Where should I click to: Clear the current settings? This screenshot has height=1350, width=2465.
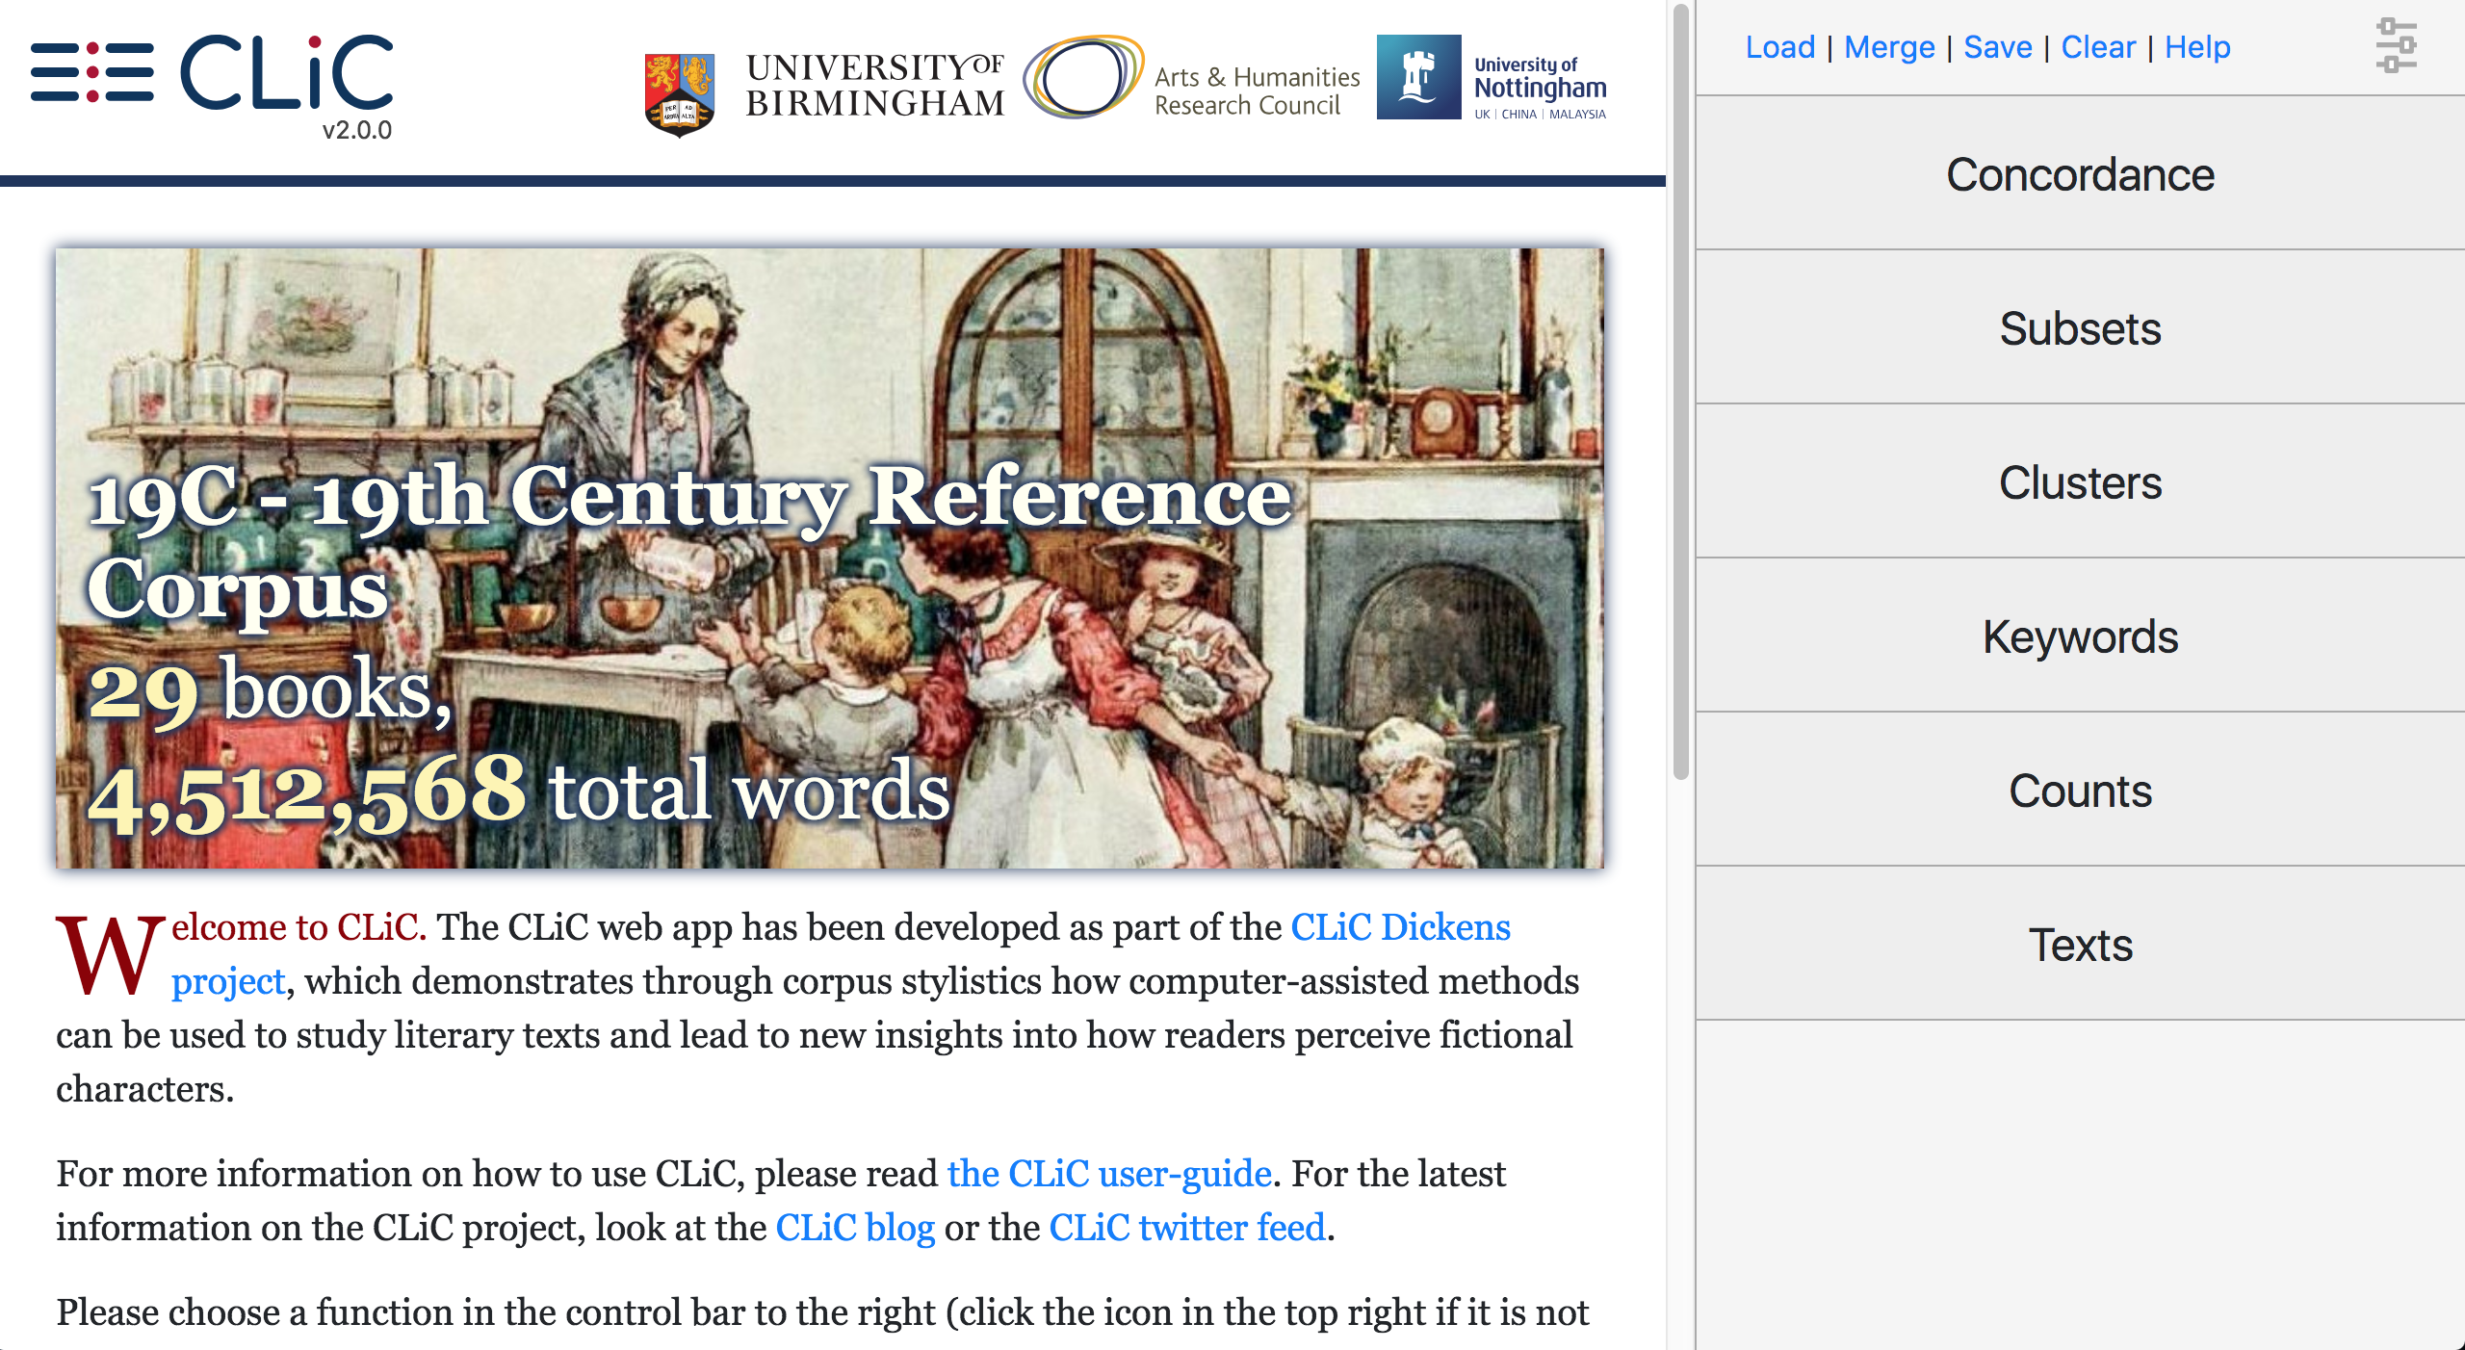2099,46
